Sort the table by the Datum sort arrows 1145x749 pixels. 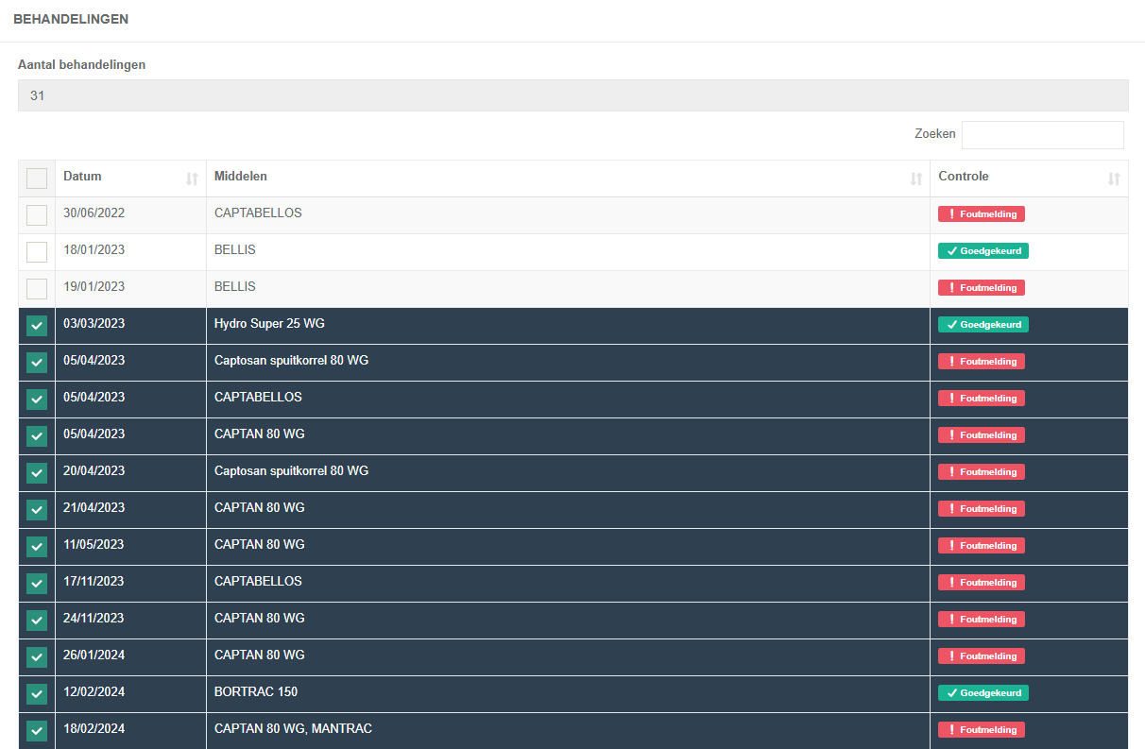tap(192, 179)
